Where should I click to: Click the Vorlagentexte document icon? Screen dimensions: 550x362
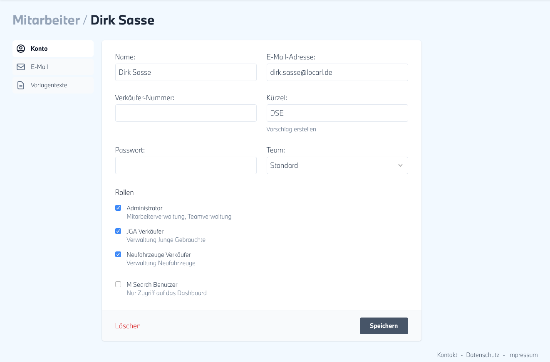[x=21, y=85]
